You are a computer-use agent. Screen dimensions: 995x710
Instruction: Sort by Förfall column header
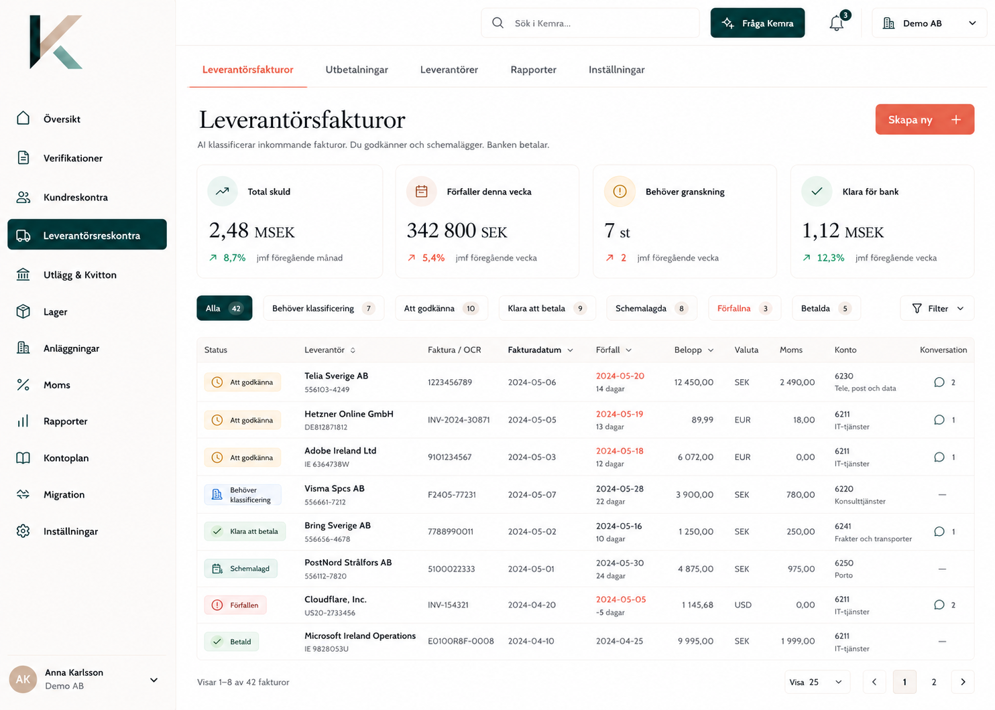(x=613, y=350)
